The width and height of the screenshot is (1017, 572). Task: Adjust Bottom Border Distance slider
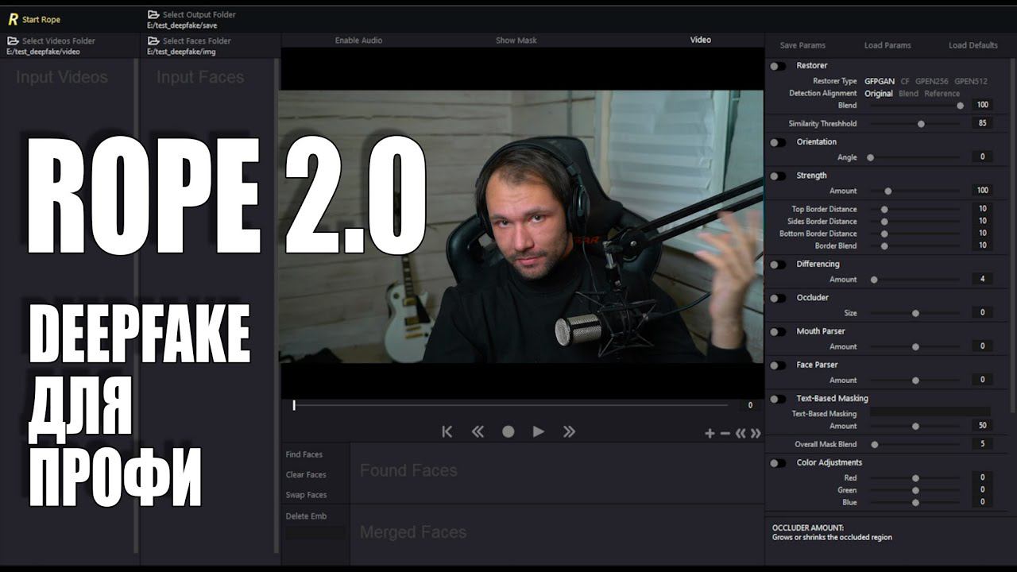(x=915, y=234)
